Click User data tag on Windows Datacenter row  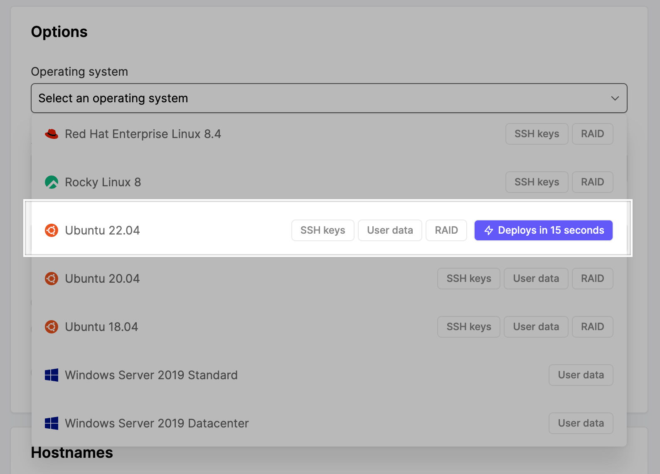581,423
